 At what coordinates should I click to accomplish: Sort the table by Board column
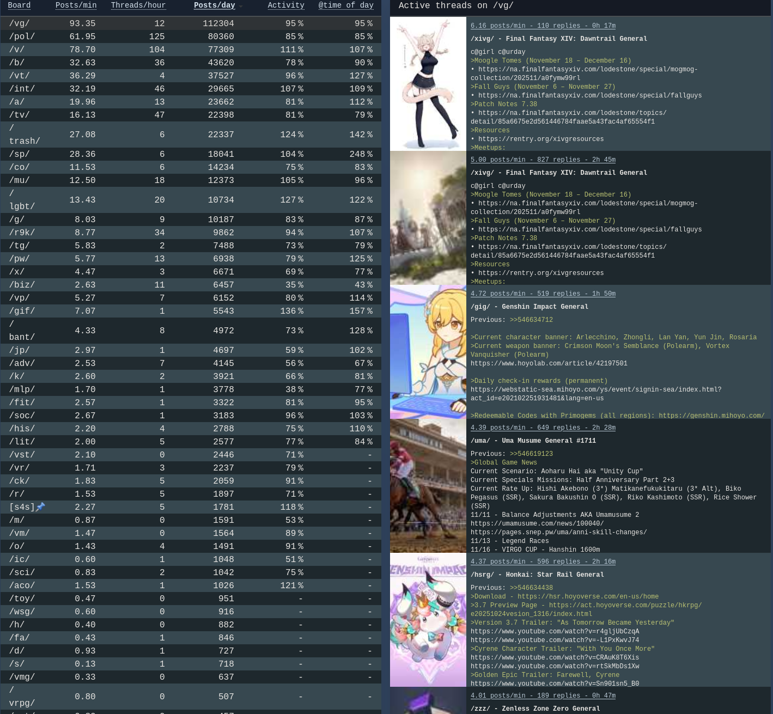(x=19, y=5)
